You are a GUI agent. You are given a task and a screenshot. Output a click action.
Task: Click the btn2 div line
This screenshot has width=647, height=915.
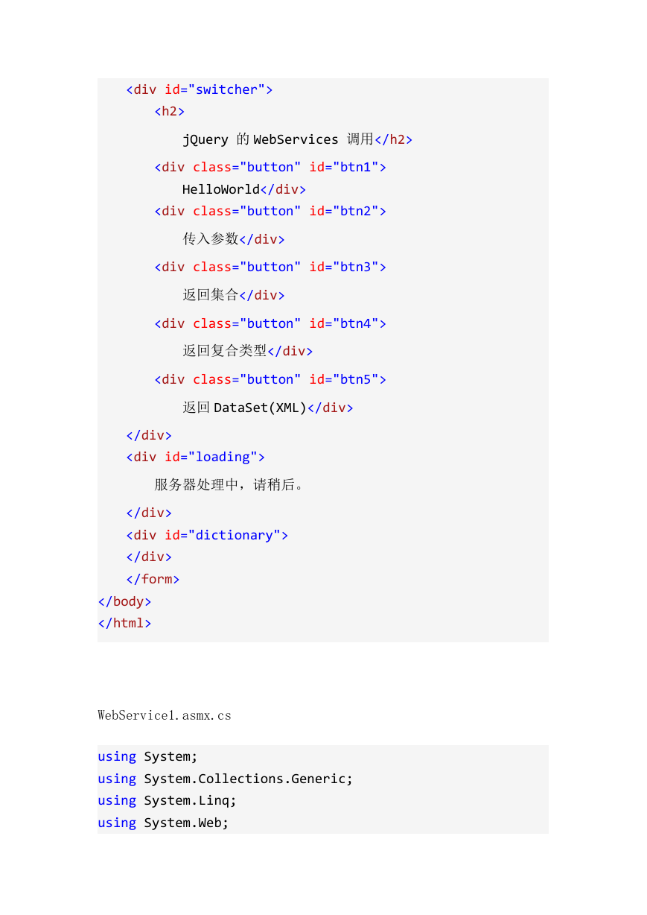[270, 211]
